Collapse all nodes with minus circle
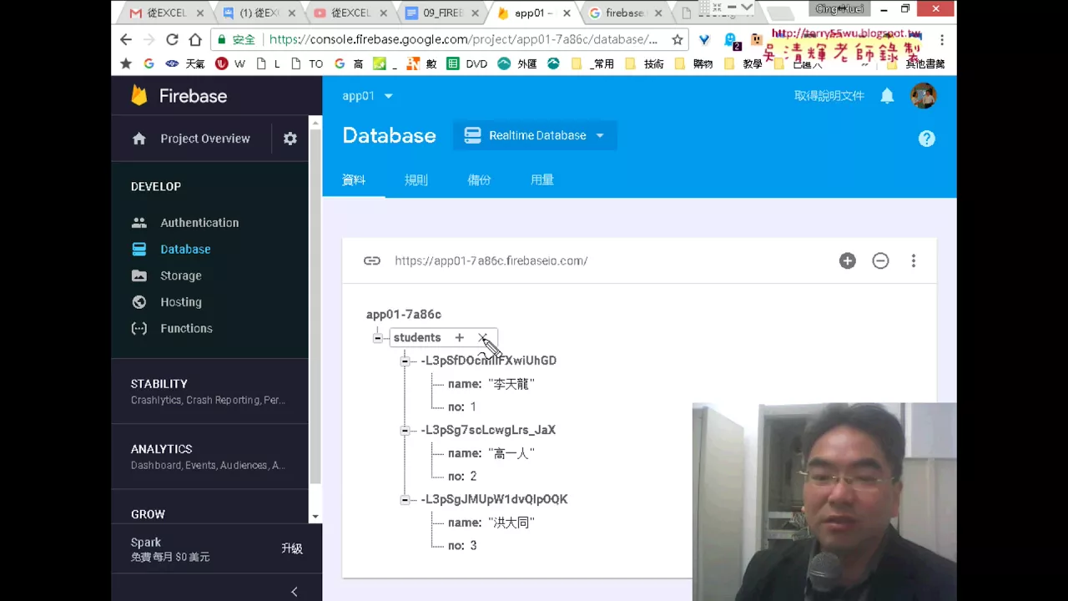The image size is (1068, 601). 880,260
